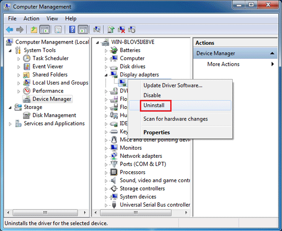Collapse the Display adapters category
Viewport: 282px width, 231px height.
coord(106,75)
